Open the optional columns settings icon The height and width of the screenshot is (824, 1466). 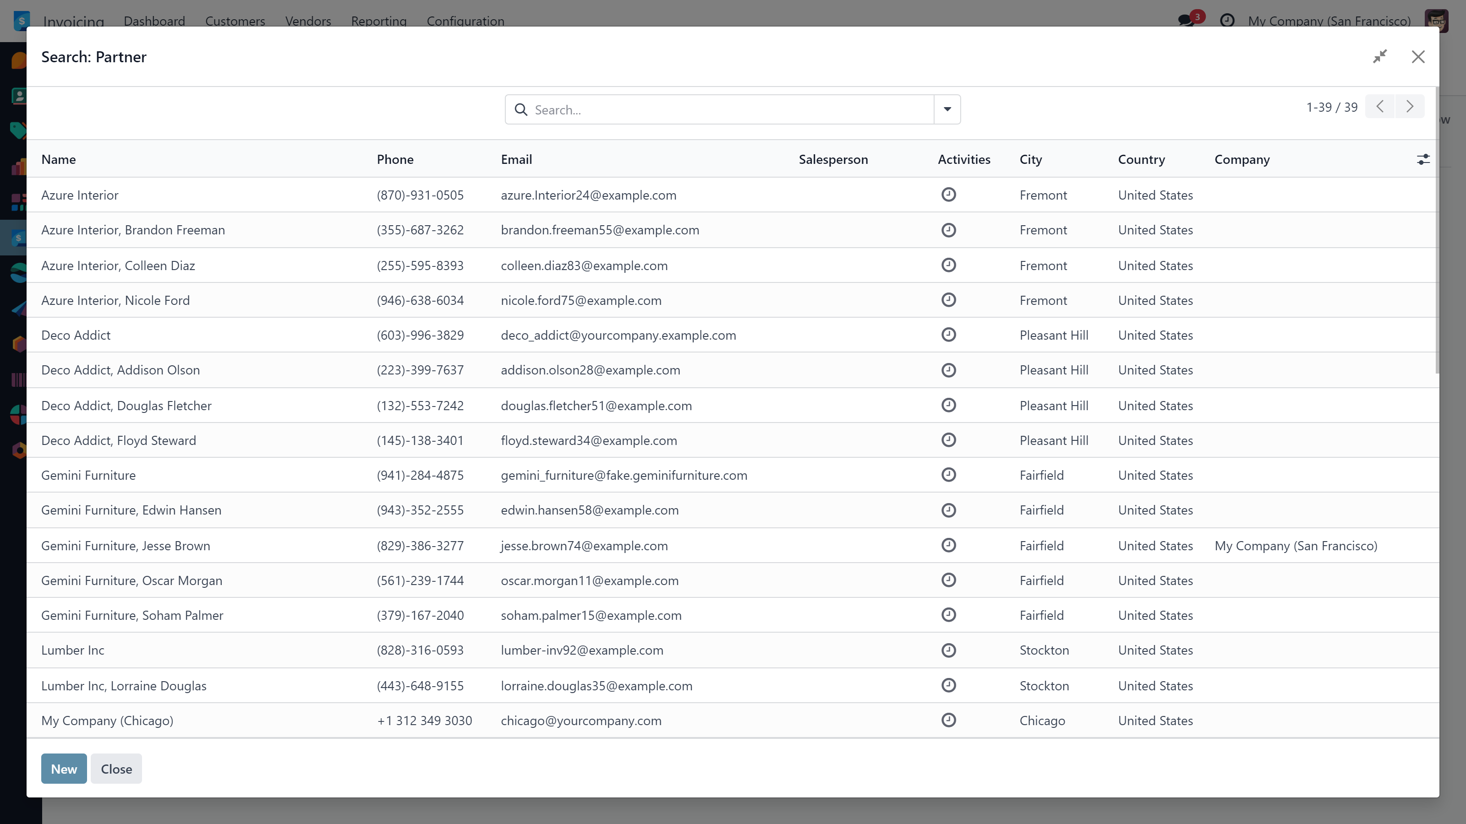click(1423, 159)
